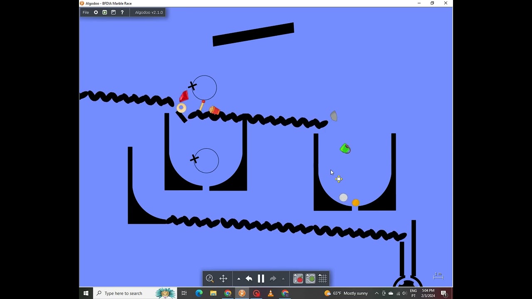This screenshot has height=299, width=532.
Task: Click the Algodoo v2.1.0 label
Action: click(149, 12)
